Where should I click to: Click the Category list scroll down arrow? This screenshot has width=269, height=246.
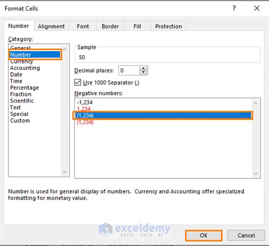coord(65,172)
